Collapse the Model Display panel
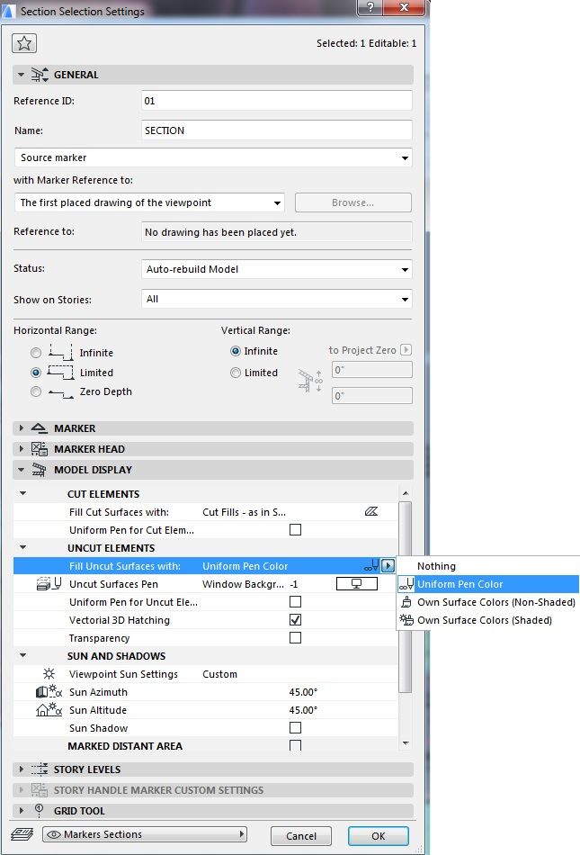This screenshot has width=580, height=855. [21, 470]
